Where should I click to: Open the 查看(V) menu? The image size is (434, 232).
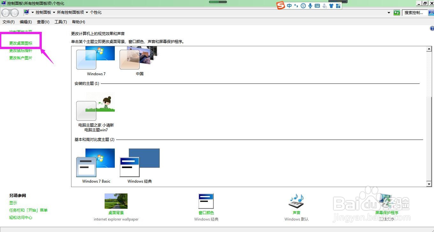(43, 22)
